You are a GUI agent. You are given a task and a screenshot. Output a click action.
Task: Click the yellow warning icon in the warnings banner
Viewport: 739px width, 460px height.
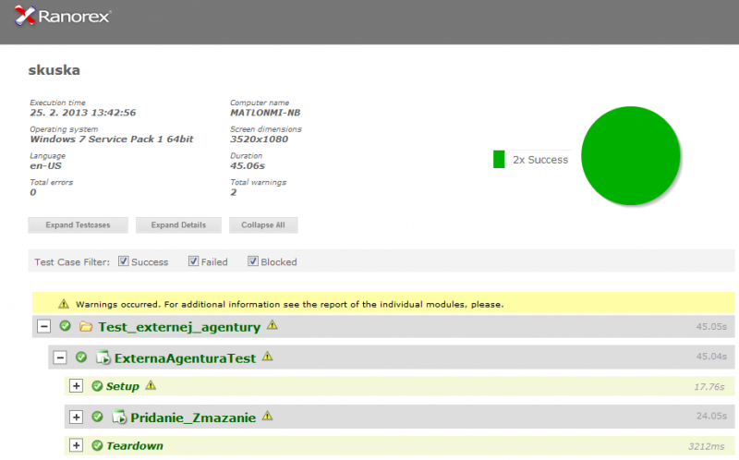[x=64, y=304]
